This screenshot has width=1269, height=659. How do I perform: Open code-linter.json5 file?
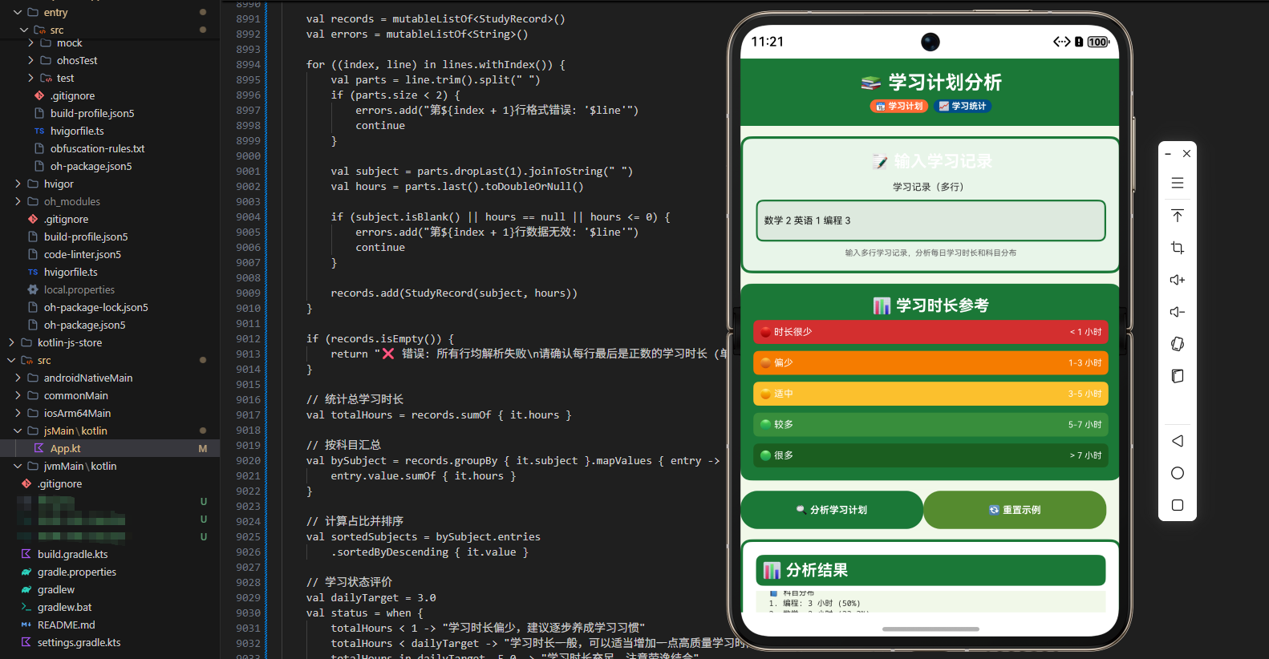click(x=83, y=254)
